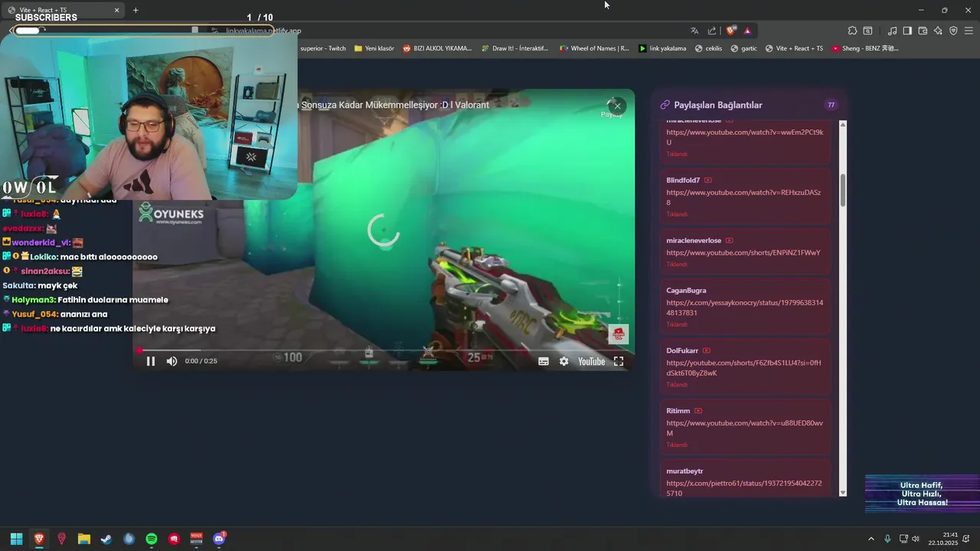Toggle subtitles in the YouTube player

point(544,361)
